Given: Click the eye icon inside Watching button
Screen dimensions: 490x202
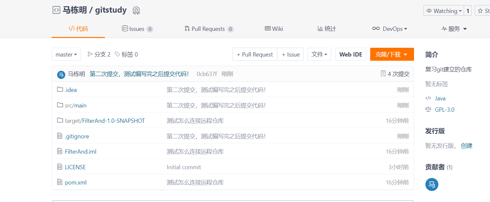Looking at the screenshot, I should point(429,10).
